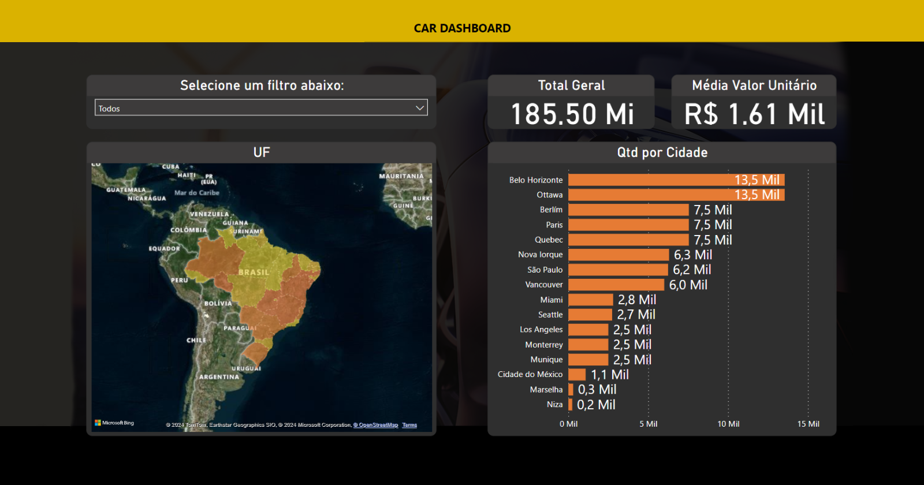
Task: Click the Monterrey bar
Action: pyautogui.click(x=588, y=345)
